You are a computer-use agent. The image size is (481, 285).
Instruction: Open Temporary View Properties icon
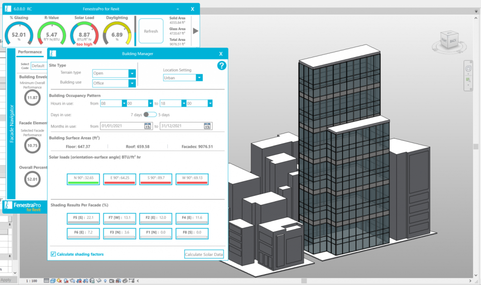point(112,281)
